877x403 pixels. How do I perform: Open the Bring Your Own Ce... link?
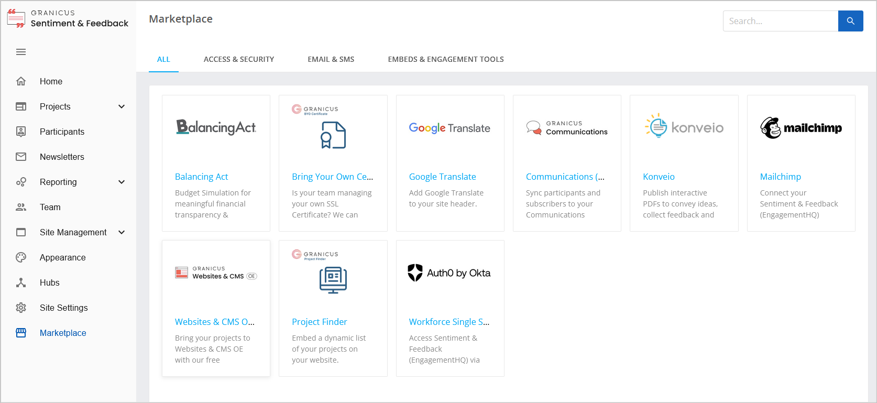click(x=333, y=177)
